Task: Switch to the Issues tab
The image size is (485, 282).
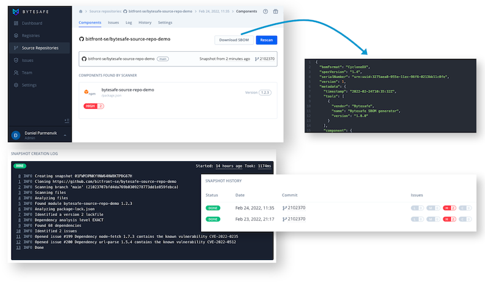Action: [x=113, y=23]
